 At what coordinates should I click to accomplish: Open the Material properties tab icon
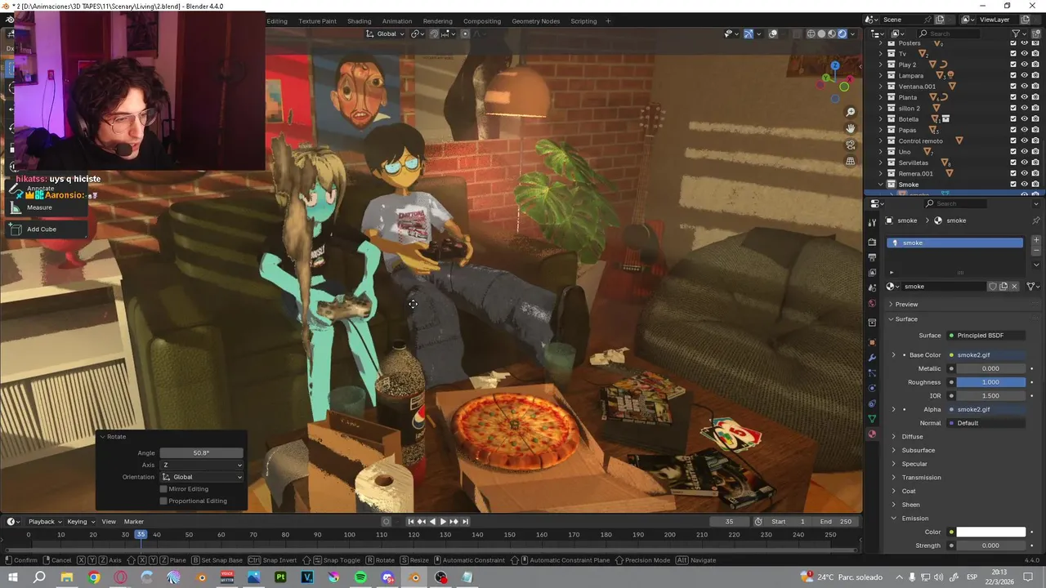click(872, 434)
